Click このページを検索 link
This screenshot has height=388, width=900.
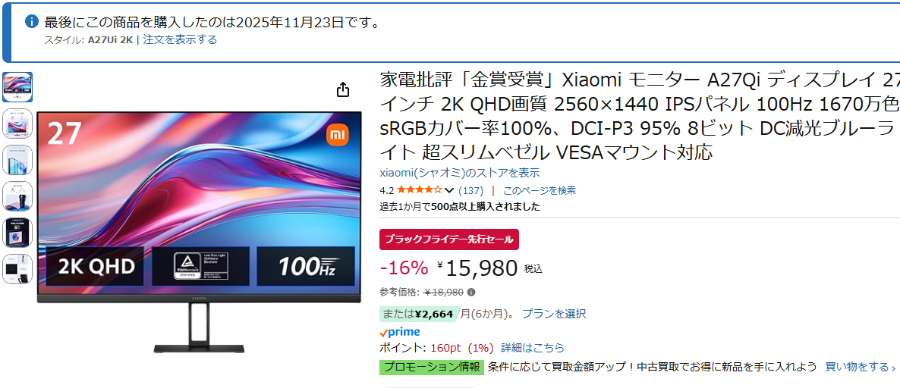[539, 190]
